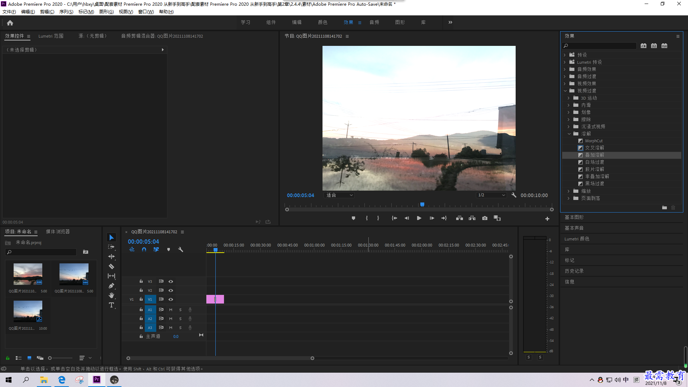This screenshot has height=387, width=688.
Task: Click the program monitor playhead
Action: coord(422,205)
